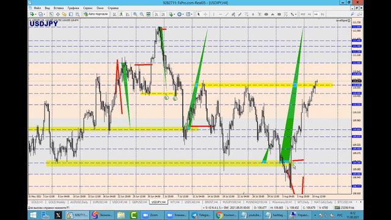Select the Vertical Line drawing tool
391x220 pixels.
pos(214,14)
